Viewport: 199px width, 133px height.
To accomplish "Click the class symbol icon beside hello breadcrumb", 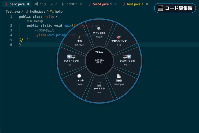I will coord(52,11).
